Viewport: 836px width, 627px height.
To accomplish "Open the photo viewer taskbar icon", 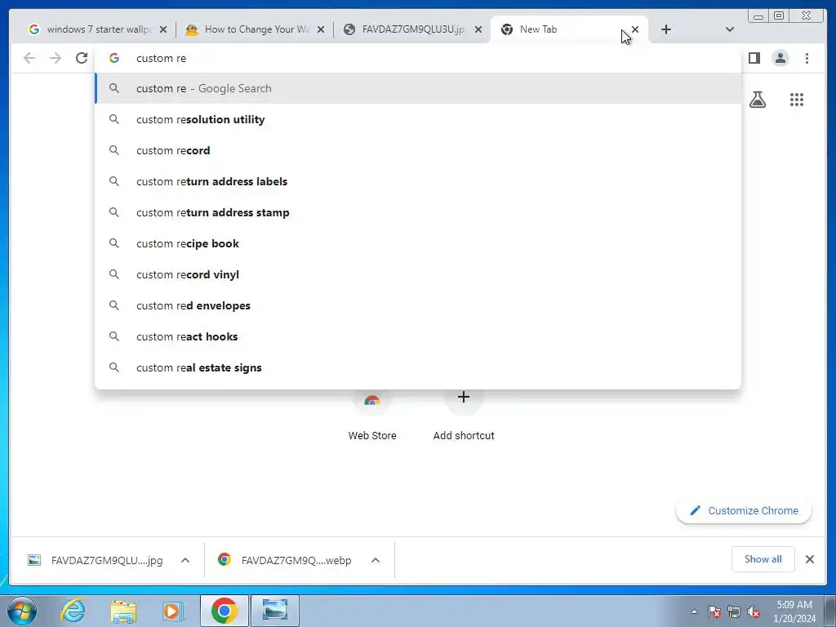I will pos(275,611).
